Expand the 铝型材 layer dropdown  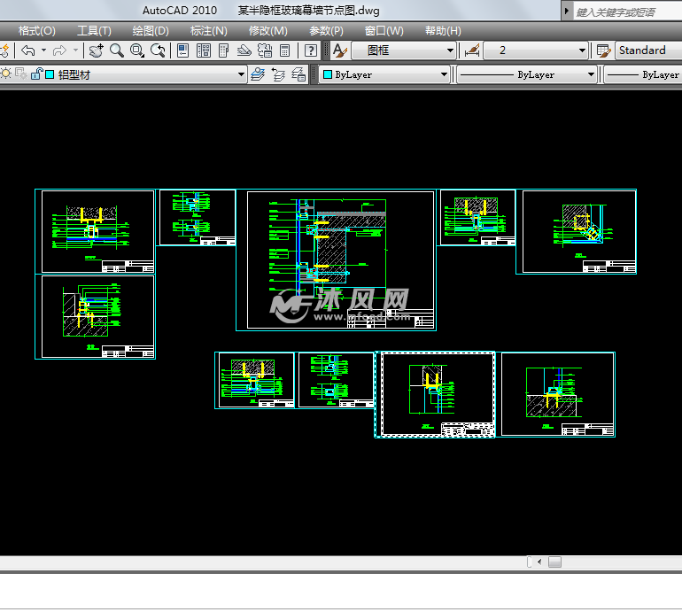coord(241,75)
